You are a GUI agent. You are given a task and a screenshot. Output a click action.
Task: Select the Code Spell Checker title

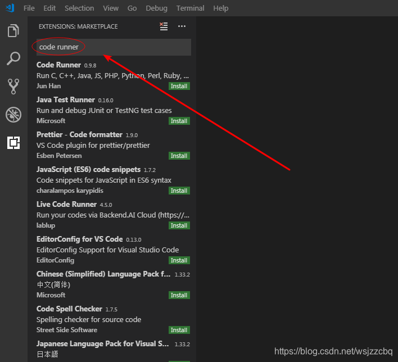[69, 309]
